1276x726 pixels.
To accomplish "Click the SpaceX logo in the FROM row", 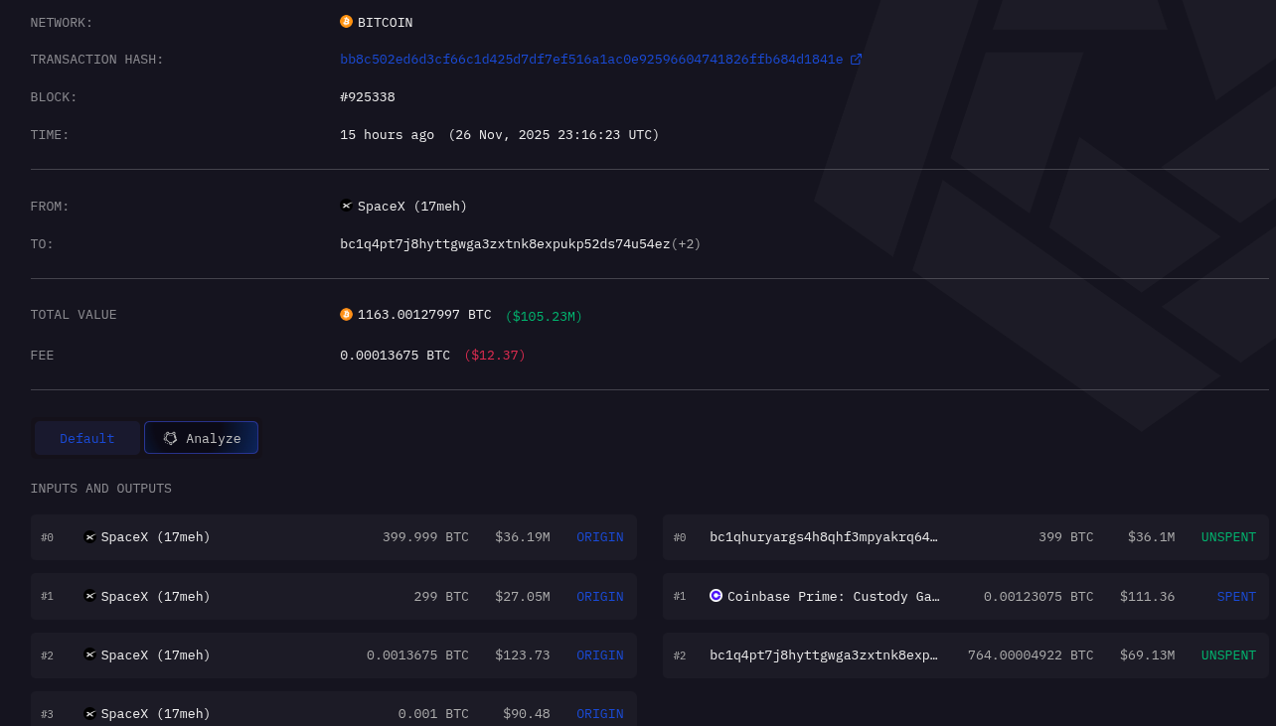I will pyautogui.click(x=346, y=206).
